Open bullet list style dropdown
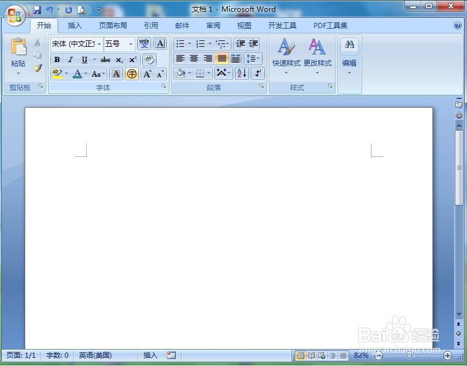 (x=189, y=44)
